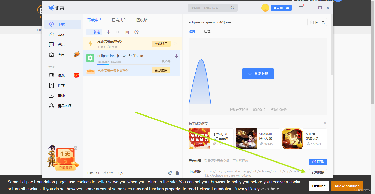Click the Internet Explorer icon in status bar
Viewport: 375px width, 194px height.
[x=170, y=173]
